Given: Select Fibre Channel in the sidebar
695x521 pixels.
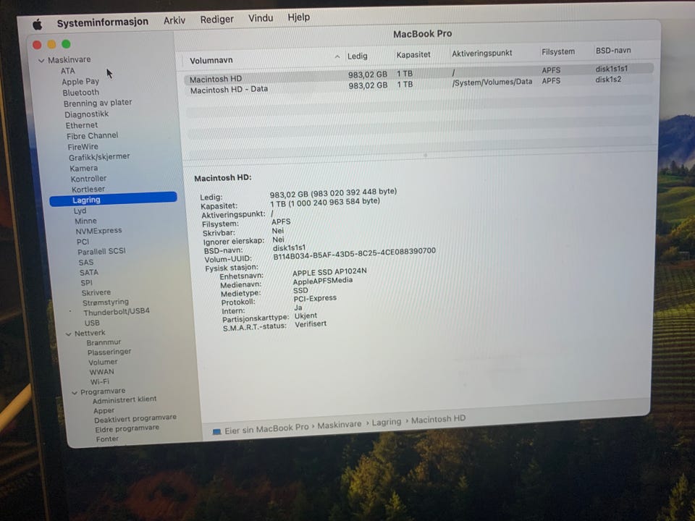Looking at the screenshot, I should (92, 135).
